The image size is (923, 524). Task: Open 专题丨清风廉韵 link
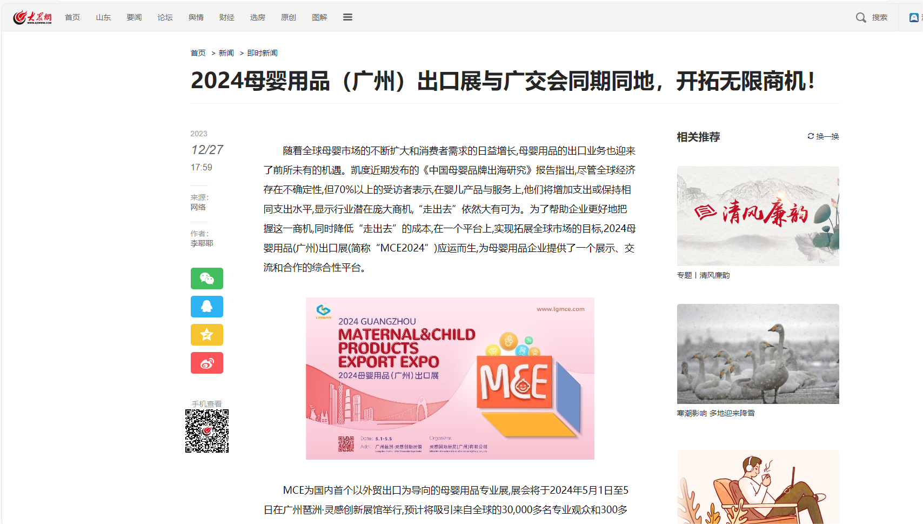pyautogui.click(x=703, y=275)
